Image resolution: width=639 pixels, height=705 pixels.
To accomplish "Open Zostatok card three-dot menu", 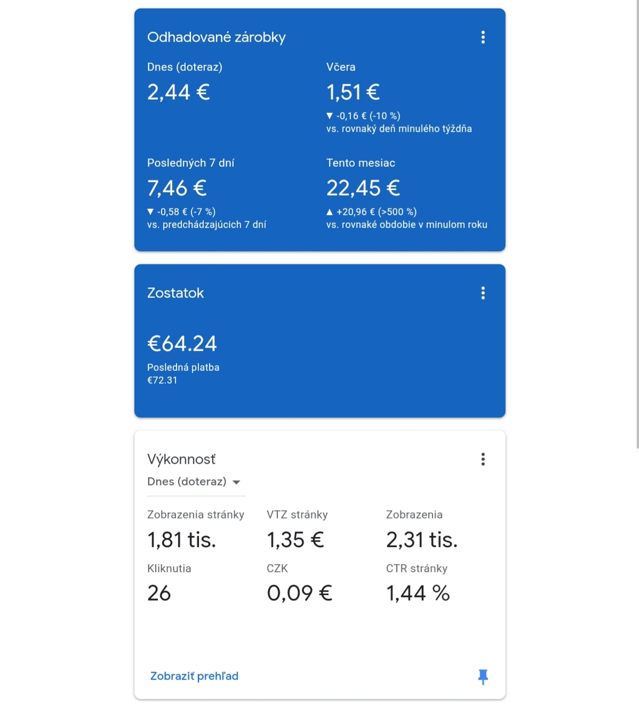I will pos(482,293).
